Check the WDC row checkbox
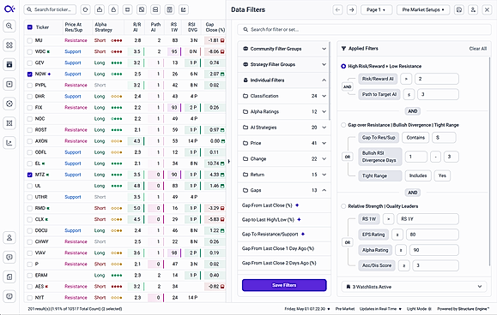 point(29,52)
